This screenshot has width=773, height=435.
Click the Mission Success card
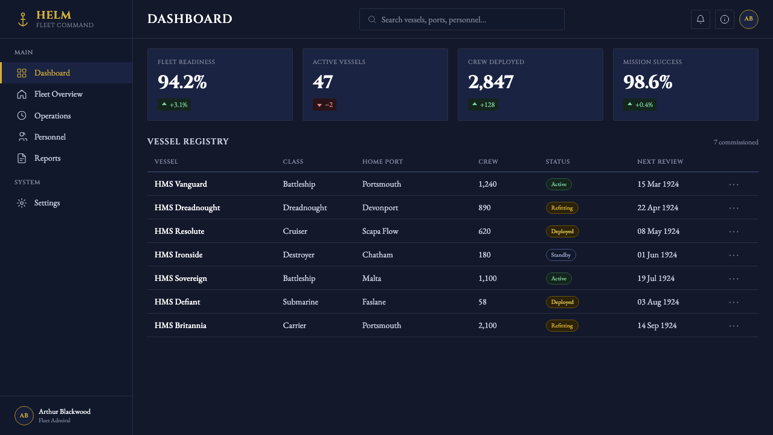point(685,85)
